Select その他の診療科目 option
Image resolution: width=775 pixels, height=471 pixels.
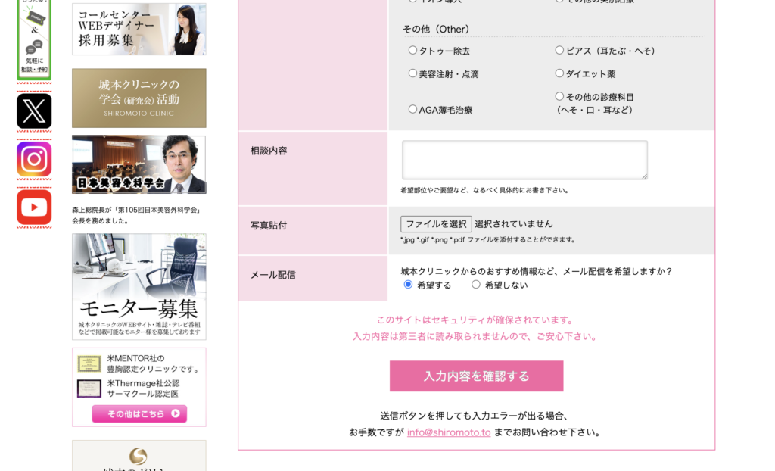point(558,96)
